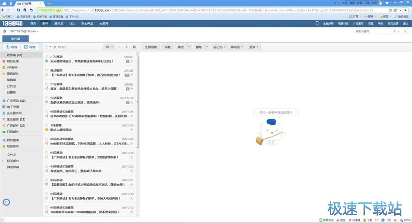Open the 通讯录 nav tab
This screenshot has width=412, height=223.
pos(59,23)
